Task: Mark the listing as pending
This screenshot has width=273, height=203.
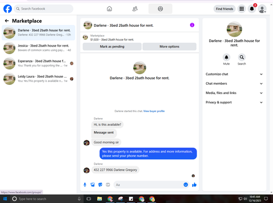Action: point(112,47)
